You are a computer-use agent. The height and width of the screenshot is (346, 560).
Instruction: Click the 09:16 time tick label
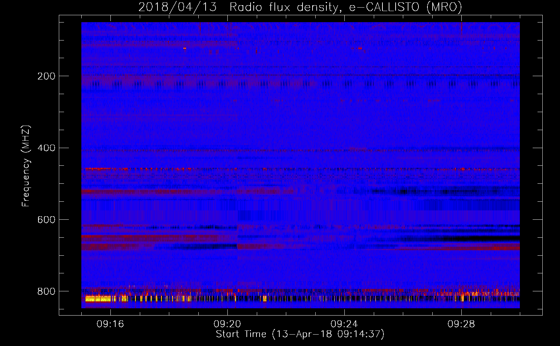(110, 324)
